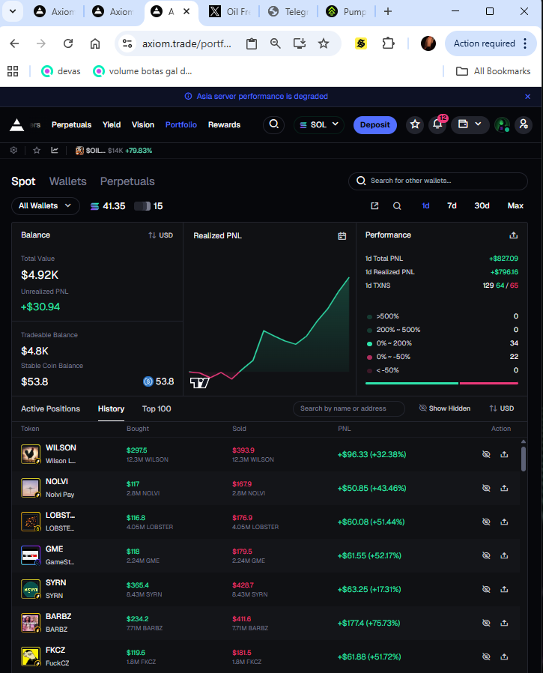Image resolution: width=543 pixels, height=673 pixels.
Task: Click the yellow S extension icon
Action: pos(361,43)
